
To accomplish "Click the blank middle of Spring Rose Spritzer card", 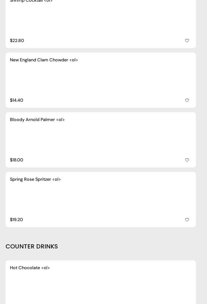I will pos(101,200).
